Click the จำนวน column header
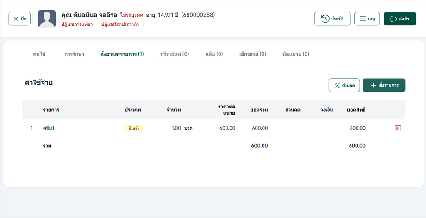This screenshot has height=218, width=426. click(174, 110)
